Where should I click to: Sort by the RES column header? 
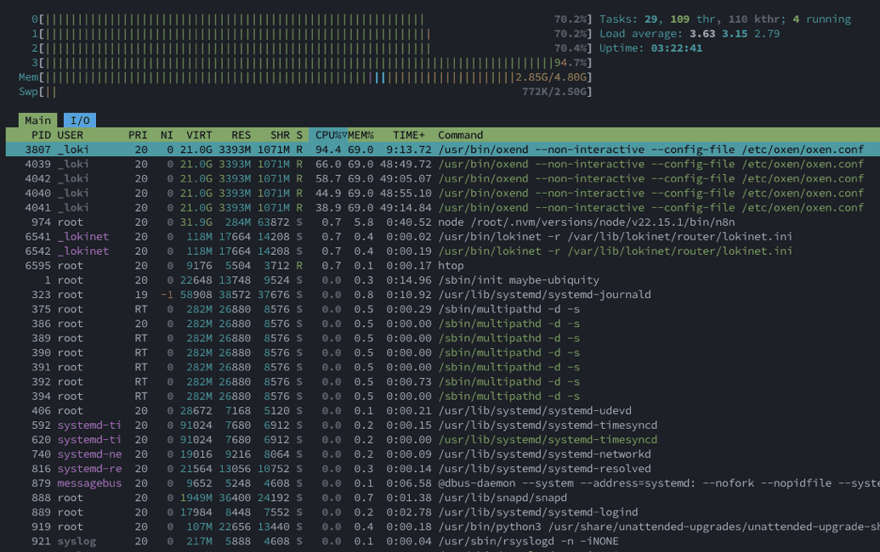pos(241,135)
